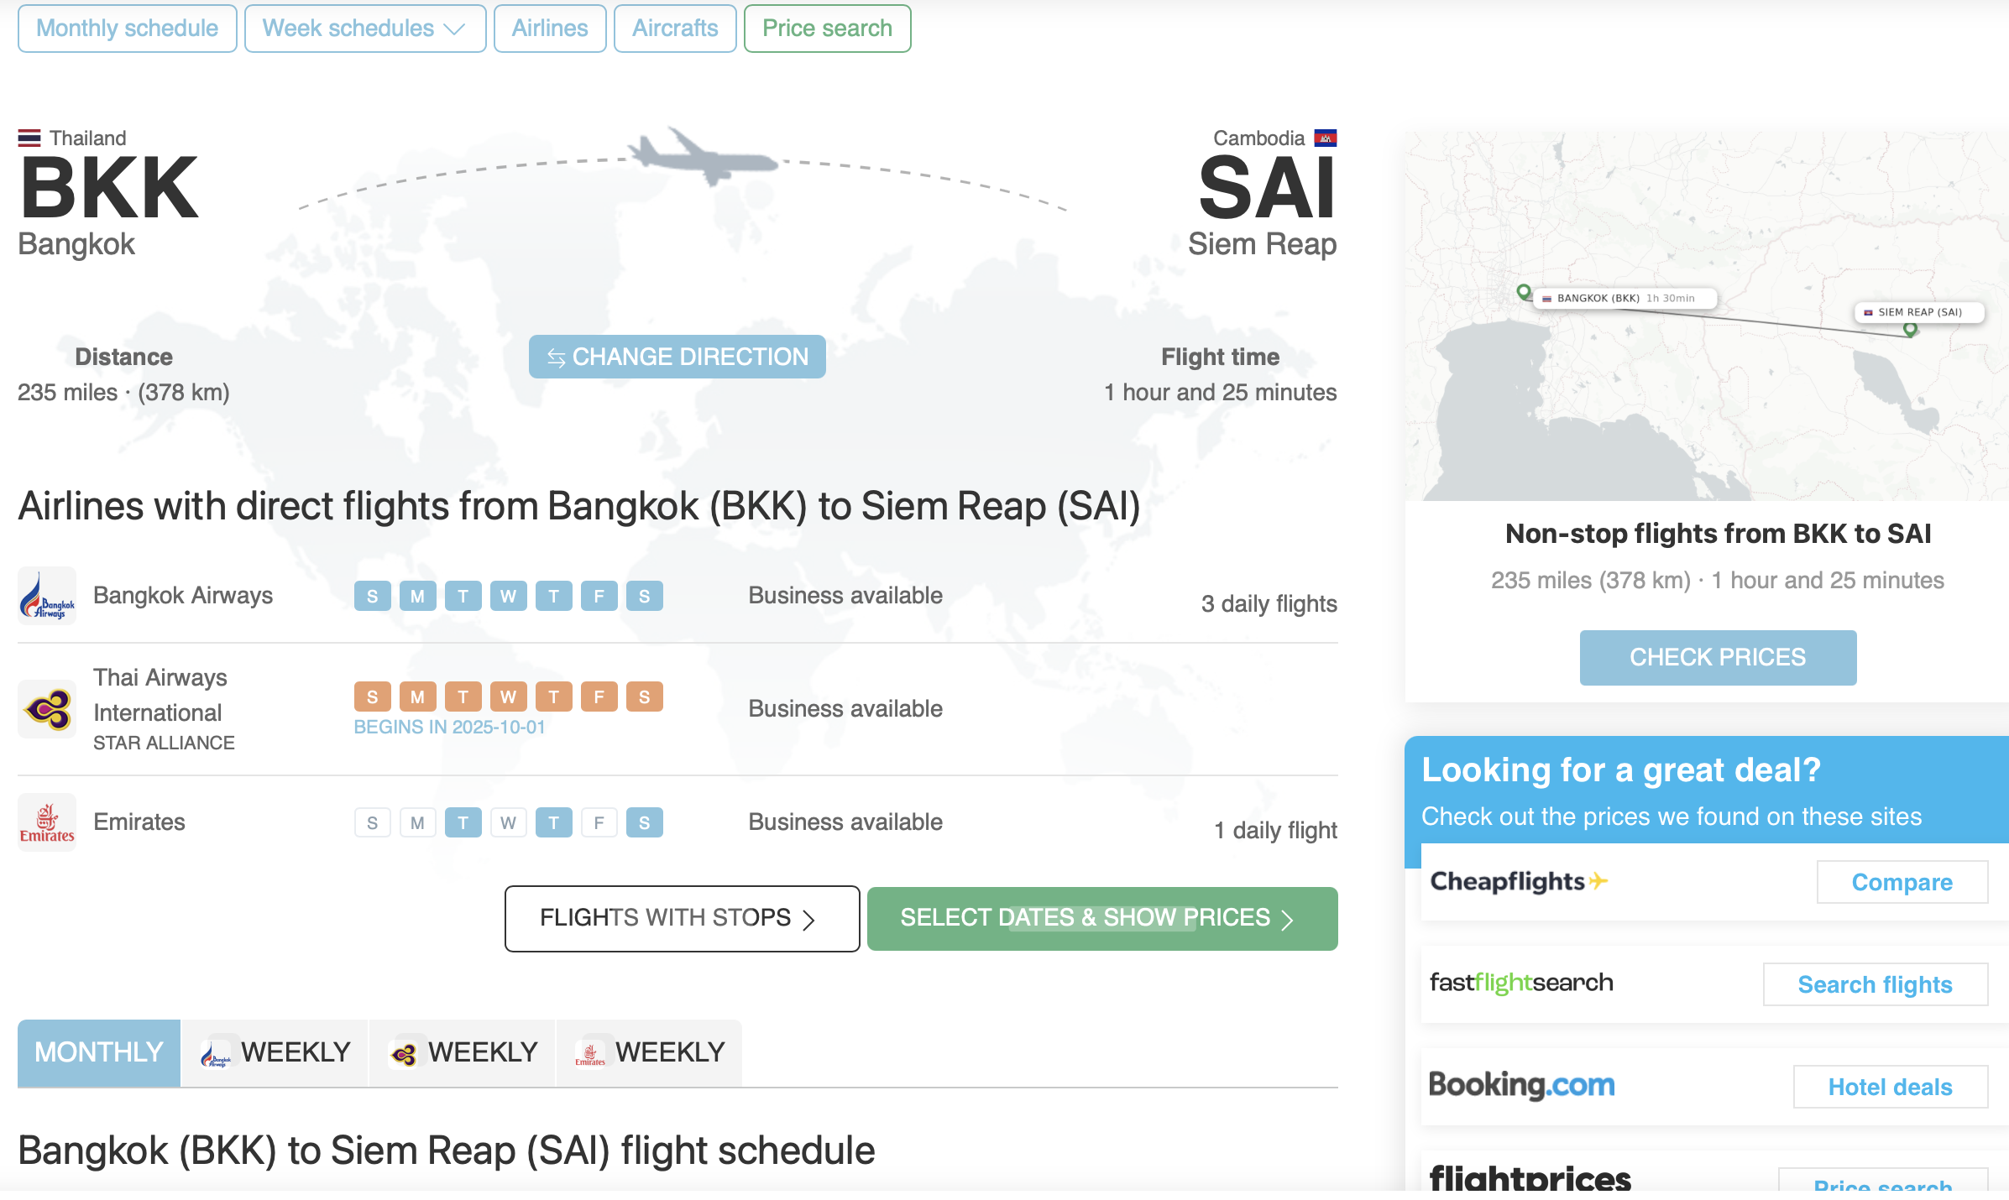Click Non-stop flights from BKK to SAI heading
Screen dimensions: 2009x1200
click(1718, 534)
